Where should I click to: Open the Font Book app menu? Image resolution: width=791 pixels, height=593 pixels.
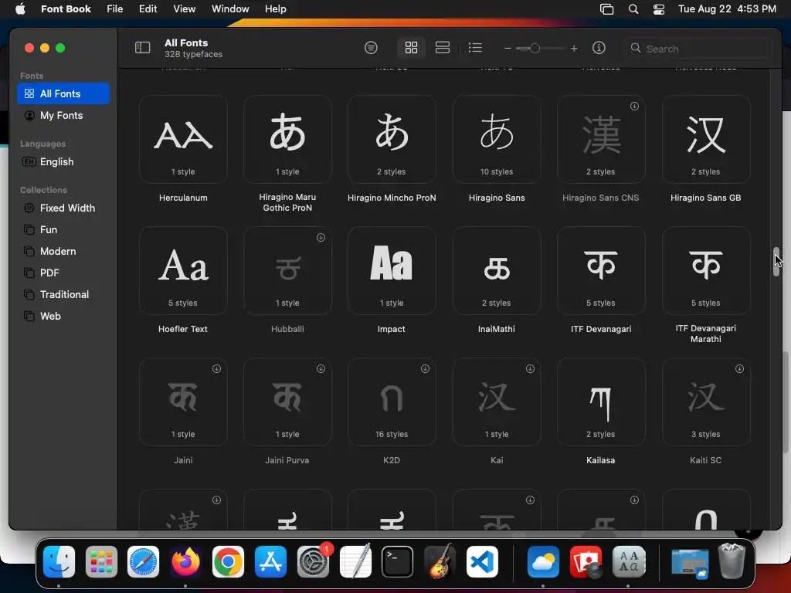(x=66, y=9)
